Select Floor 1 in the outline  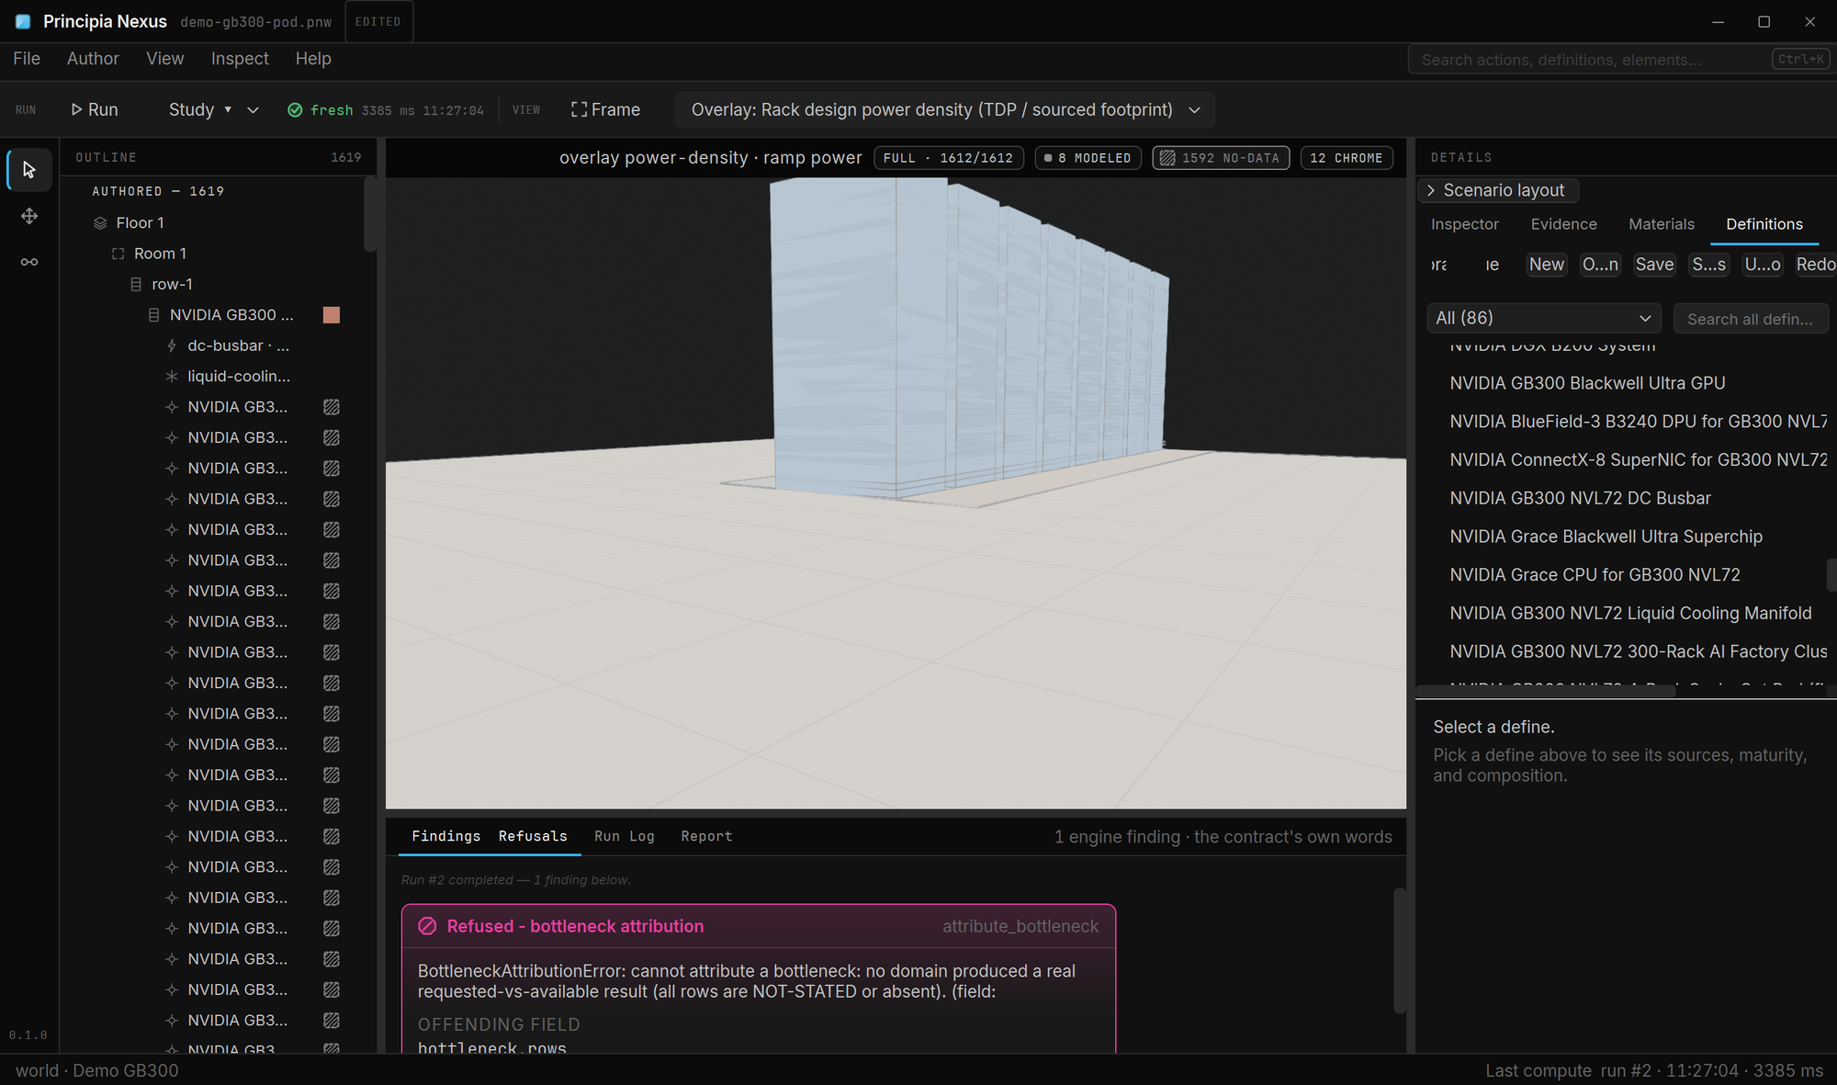tap(140, 223)
